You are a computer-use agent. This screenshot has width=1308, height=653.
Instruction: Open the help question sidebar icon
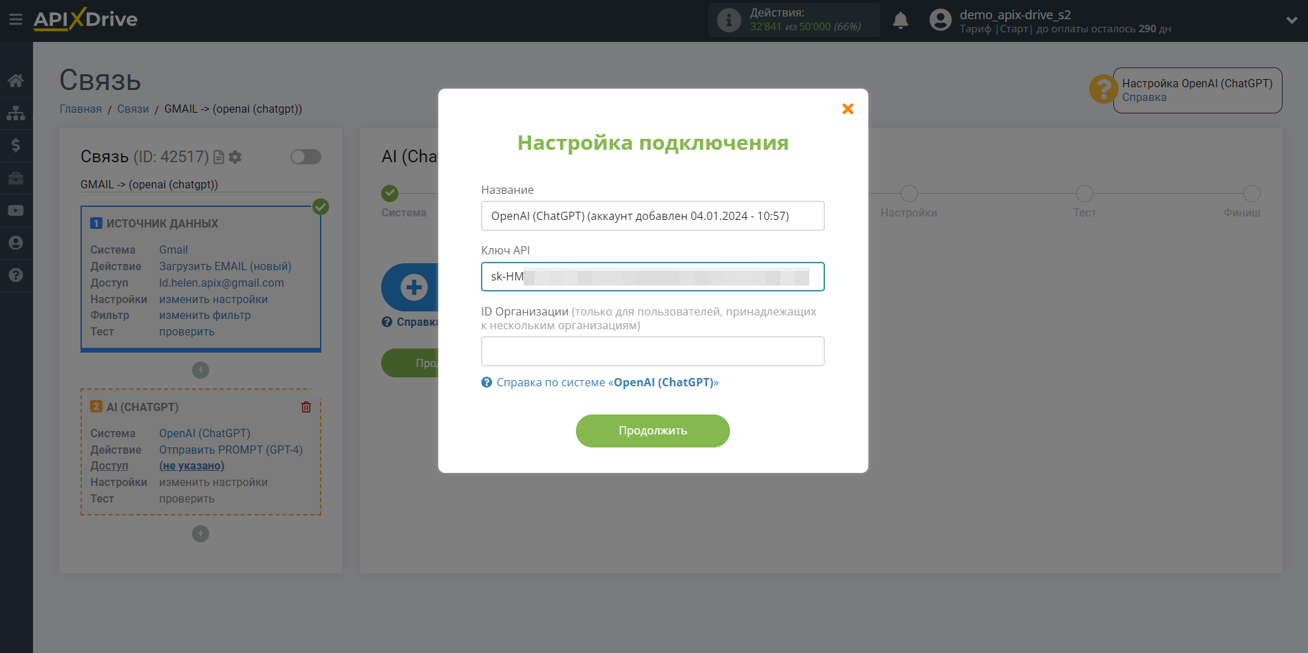(x=16, y=275)
